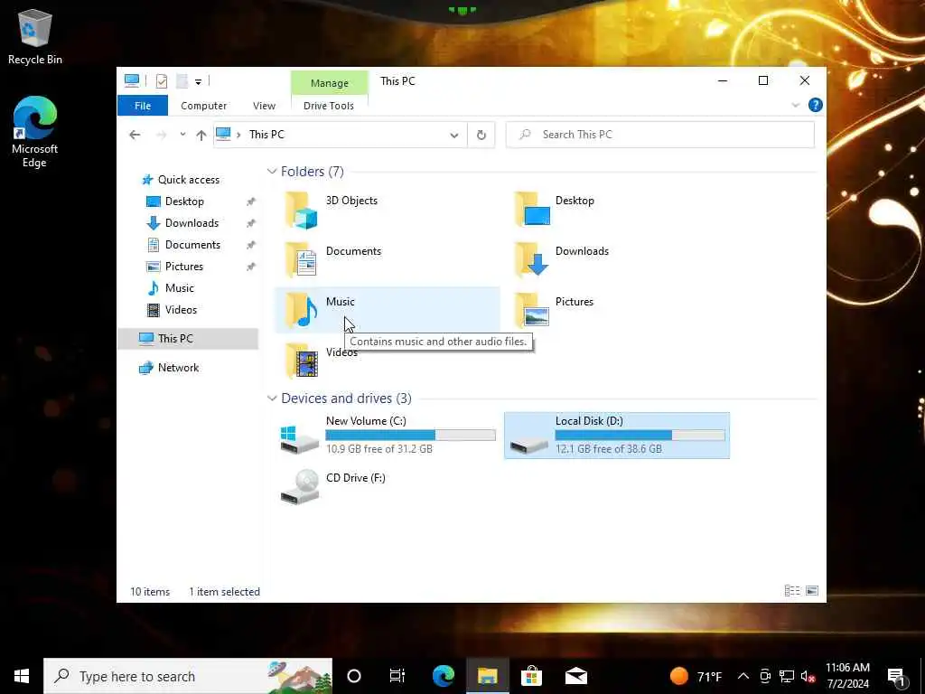Open the recent locations dropdown arrow

click(x=182, y=135)
